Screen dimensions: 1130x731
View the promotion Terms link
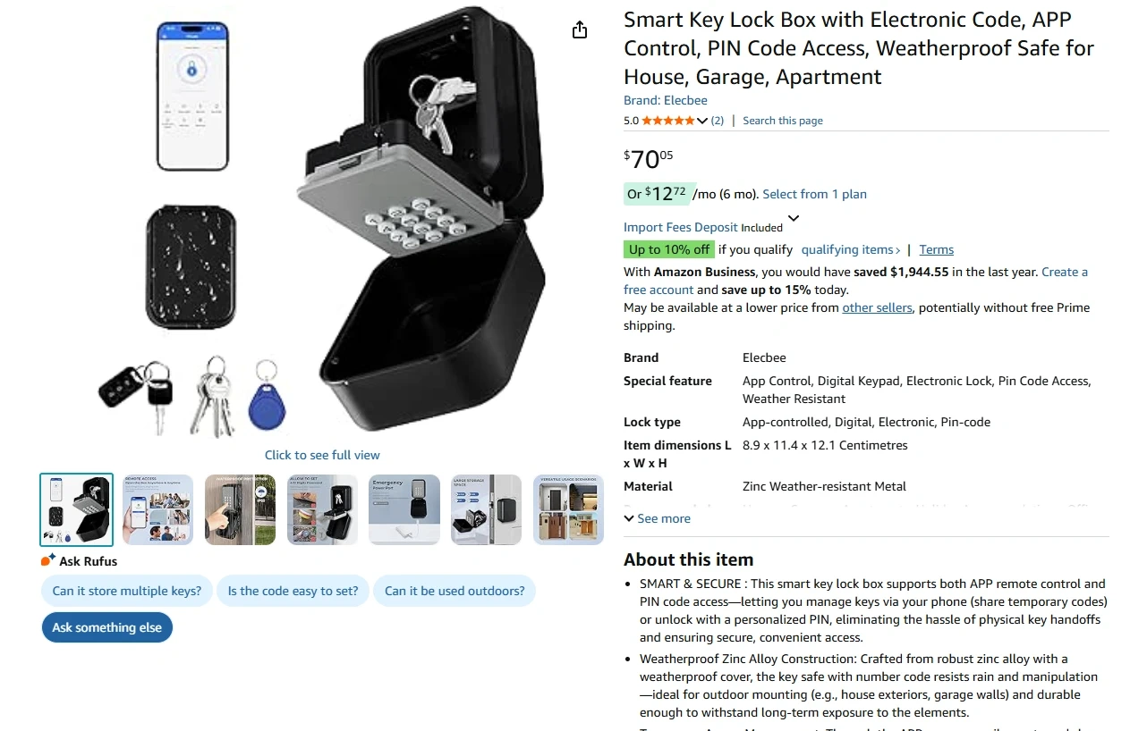[936, 249]
